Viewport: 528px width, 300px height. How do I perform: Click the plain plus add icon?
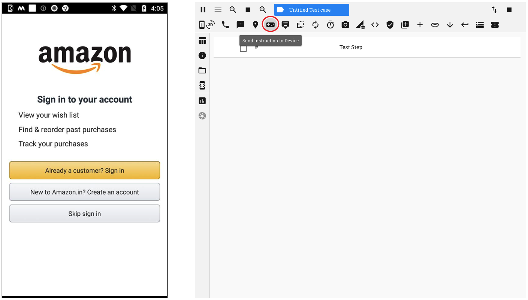click(x=420, y=25)
